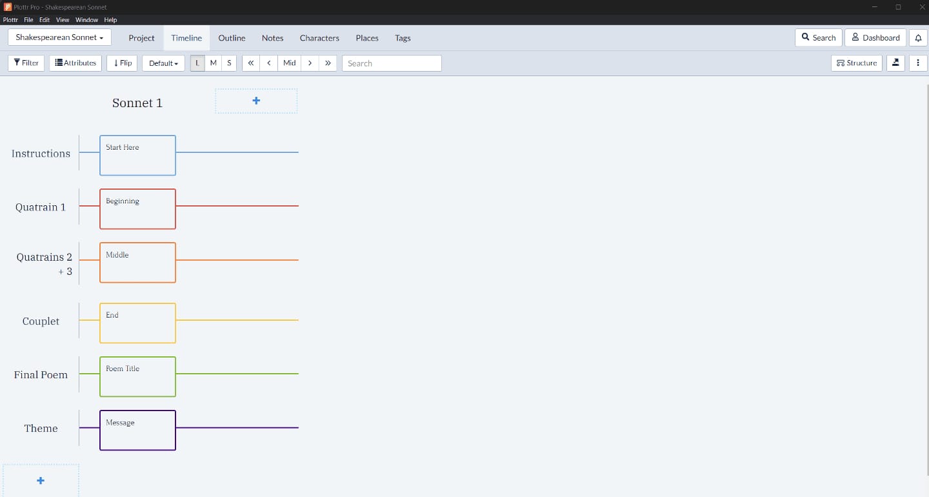The width and height of the screenshot is (929, 497).
Task: Select the Theme plotline label
Action: (41, 428)
